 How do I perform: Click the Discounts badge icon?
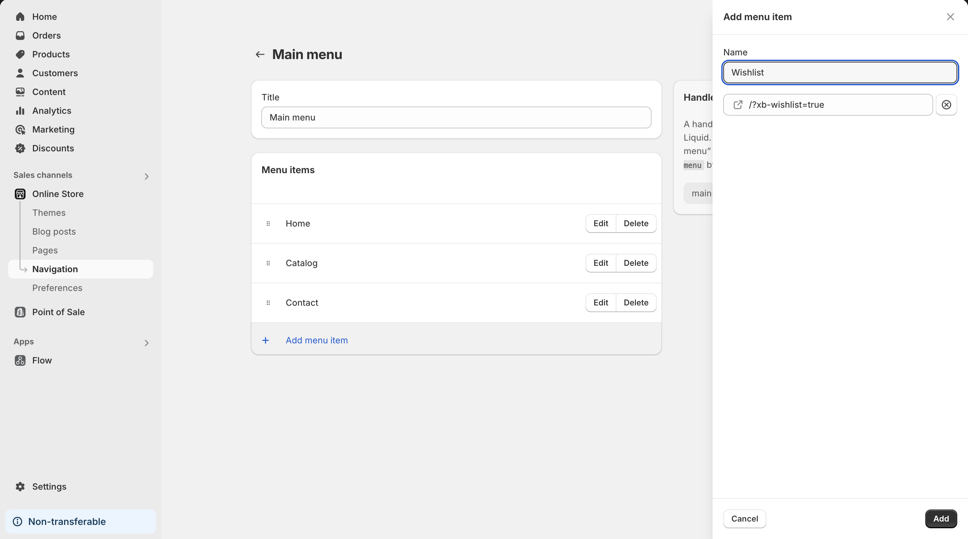[20, 148]
